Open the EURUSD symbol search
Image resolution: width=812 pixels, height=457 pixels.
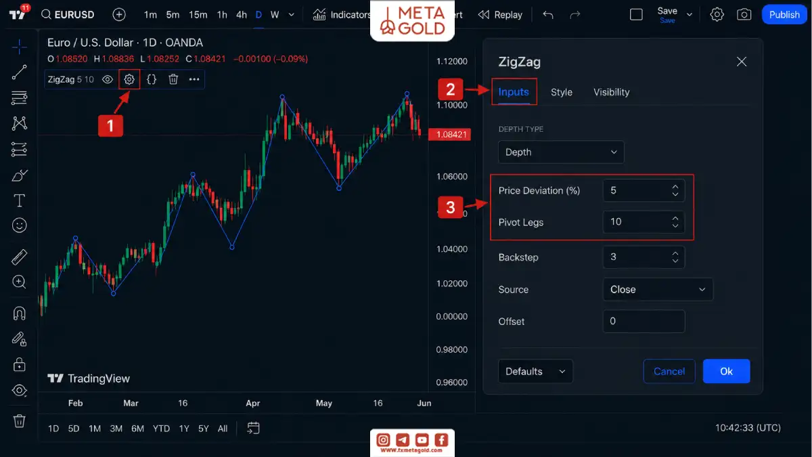tap(68, 14)
